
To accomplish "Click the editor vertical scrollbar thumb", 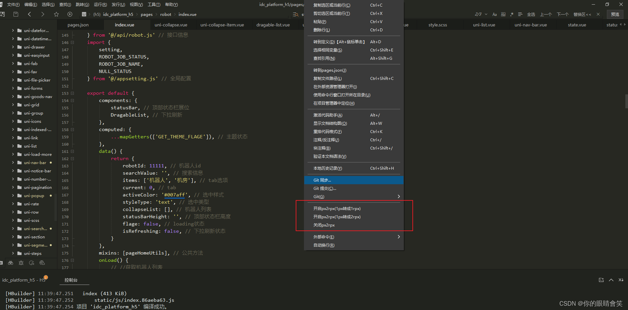I will [x=626, y=101].
